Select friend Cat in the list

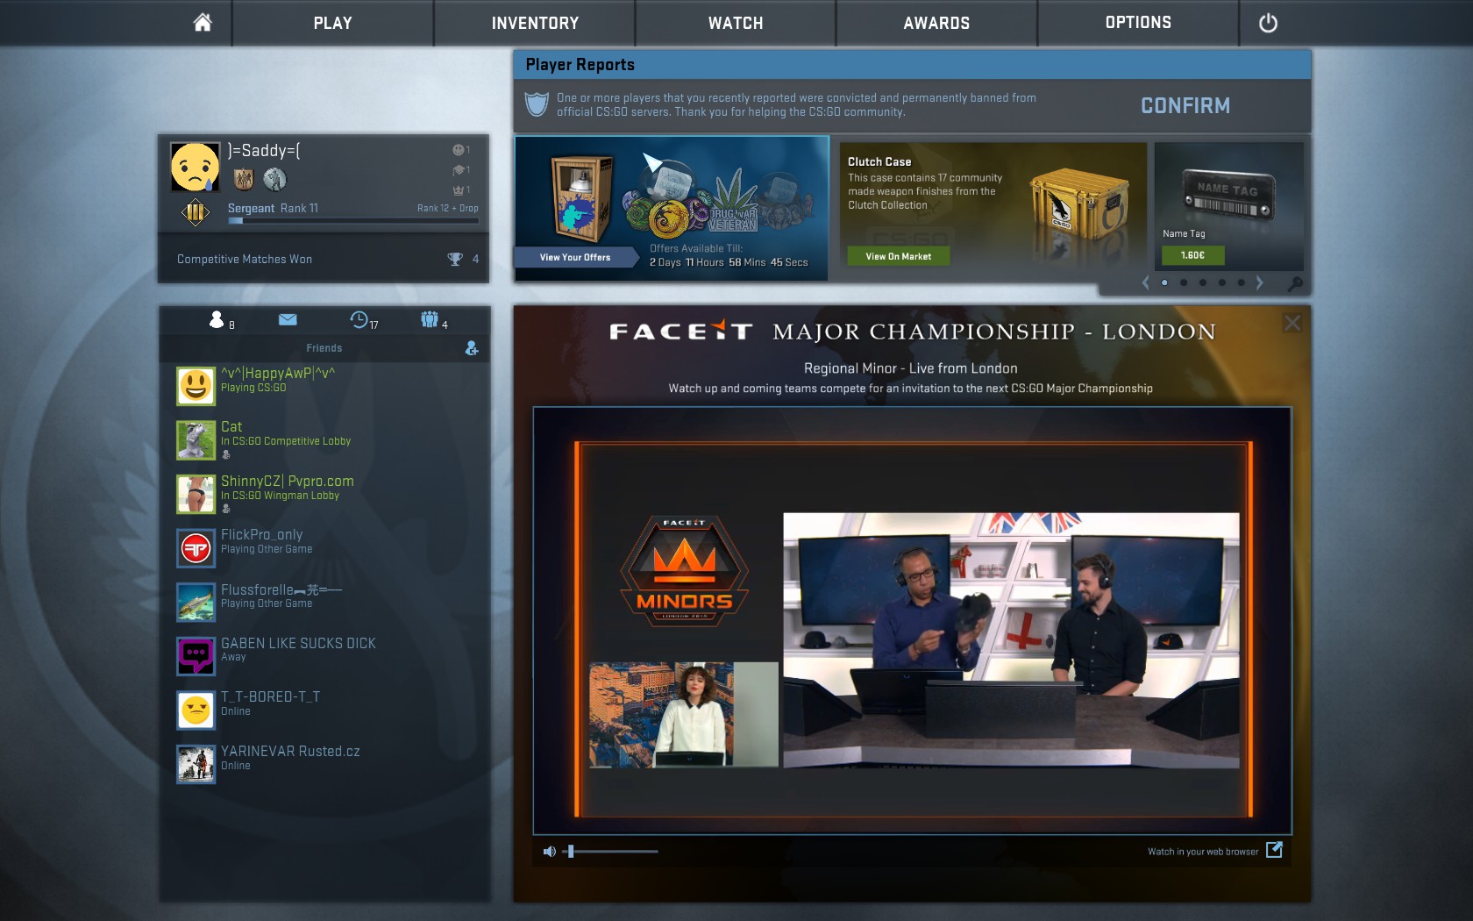point(324,440)
